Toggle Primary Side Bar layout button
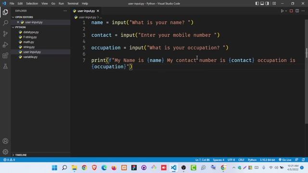Viewport: 308px width, 173px height. click(x=257, y=3)
